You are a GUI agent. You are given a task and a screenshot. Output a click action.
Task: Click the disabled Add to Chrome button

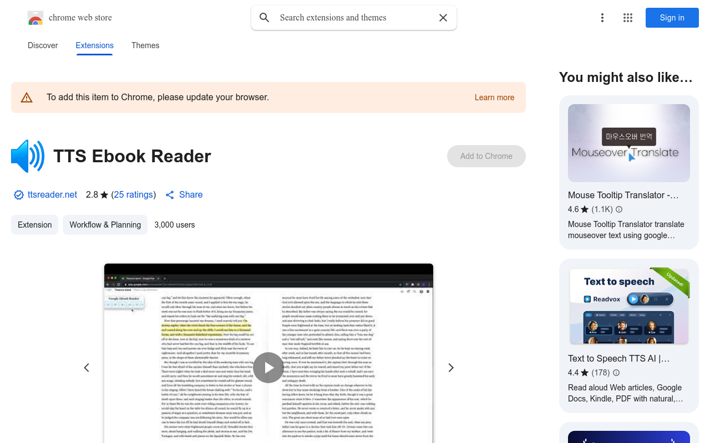[x=486, y=156]
